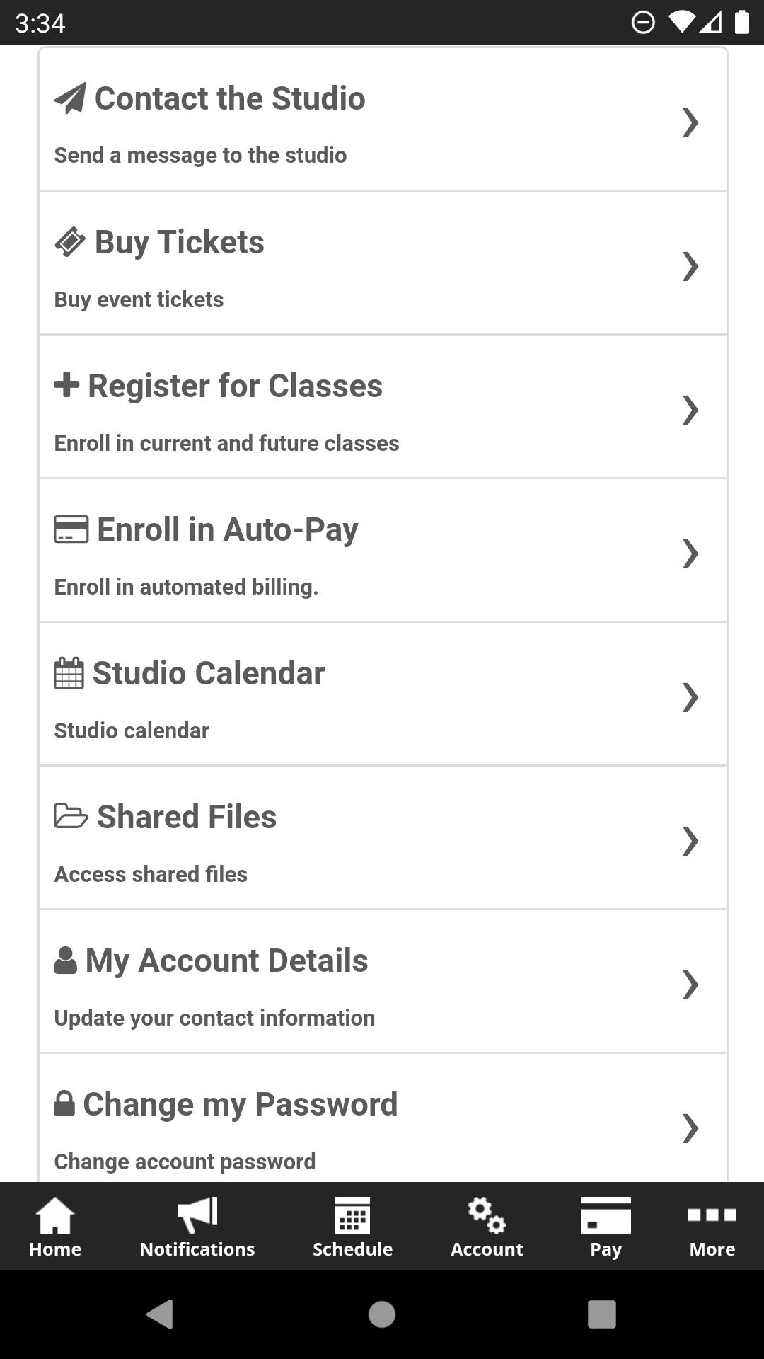Expand Contact the Studio chevron arrow
Image resolution: width=764 pixels, height=1359 pixels.
pos(690,122)
